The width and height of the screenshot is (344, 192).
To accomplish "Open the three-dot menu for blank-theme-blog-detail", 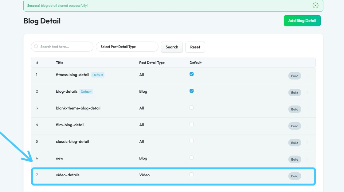I will [307, 109].
